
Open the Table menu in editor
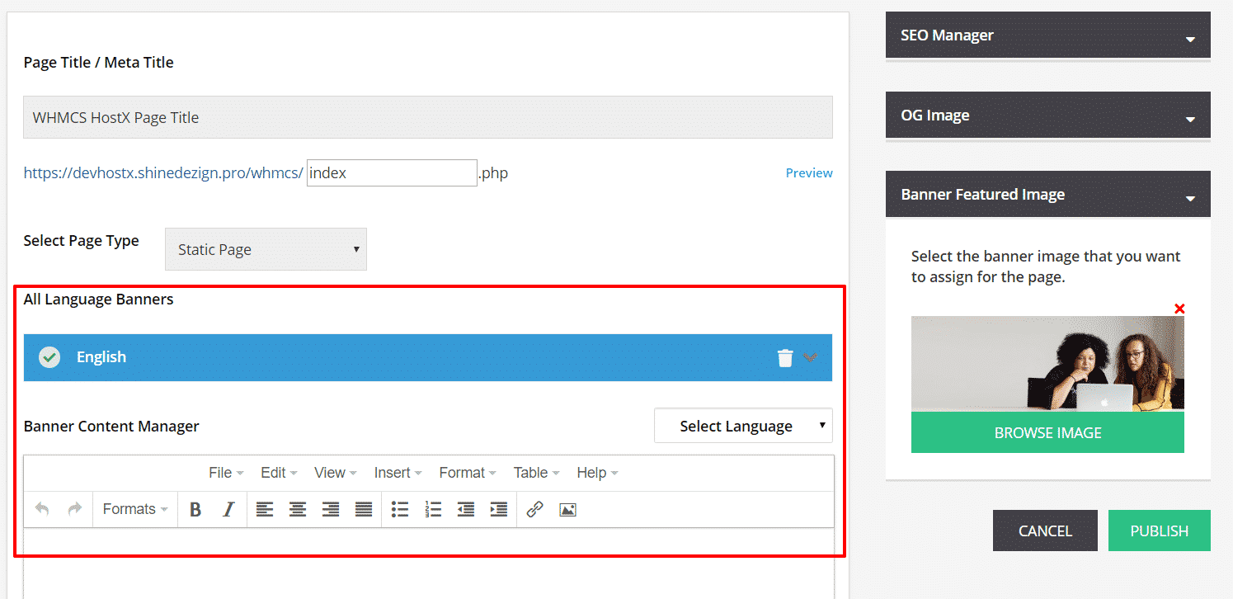click(536, 473)
